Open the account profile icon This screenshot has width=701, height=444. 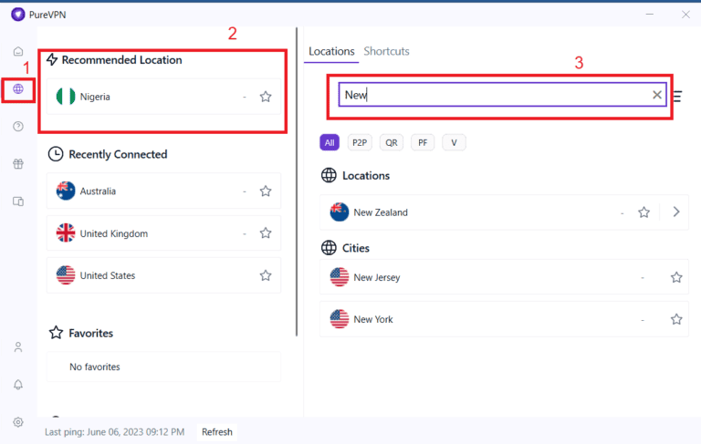pyautogui.click(x=18, y=347)
